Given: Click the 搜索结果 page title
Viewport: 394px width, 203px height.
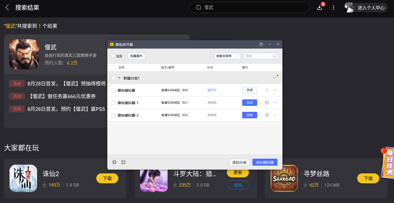Looking at the screenshot, I should pyautogui.click(x=27, y=7).
